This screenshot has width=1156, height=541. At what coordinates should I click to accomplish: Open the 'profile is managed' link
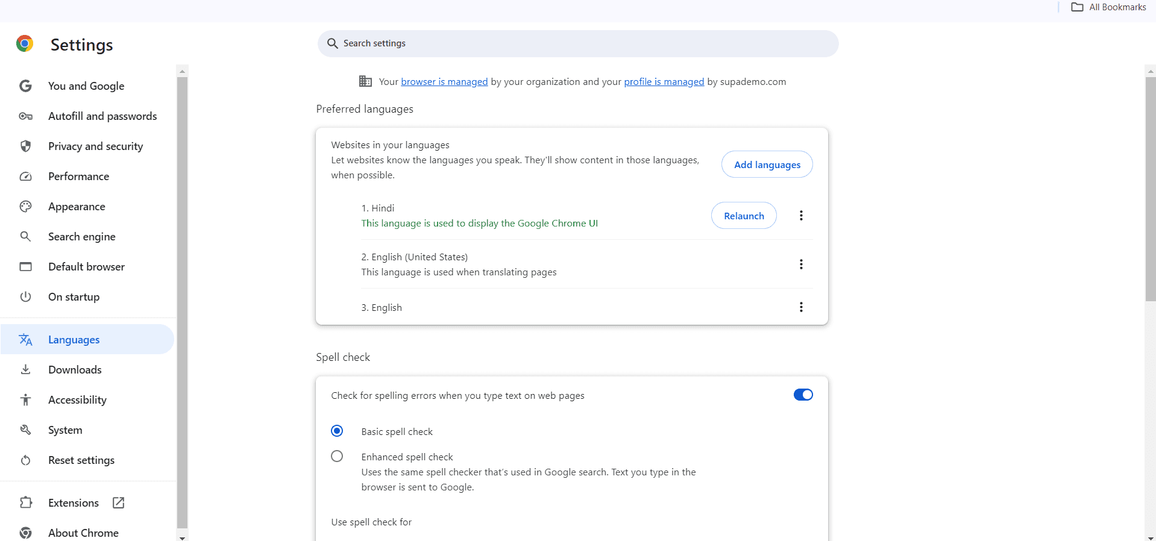point(664,81)
